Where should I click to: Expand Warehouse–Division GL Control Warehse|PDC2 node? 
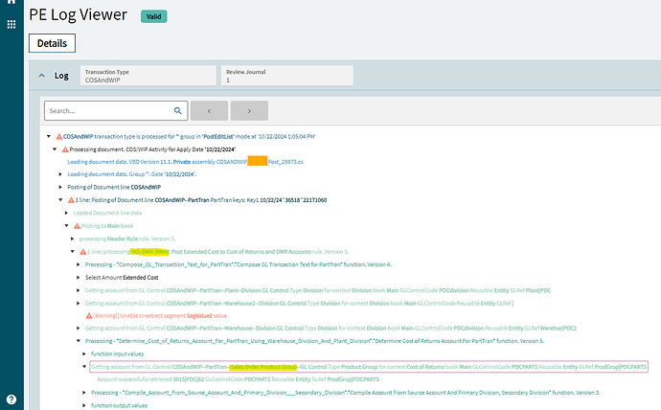click(78, 329)
